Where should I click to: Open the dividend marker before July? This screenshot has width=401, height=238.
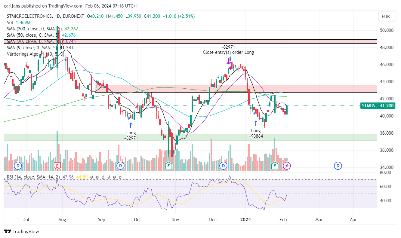point(18,166)
